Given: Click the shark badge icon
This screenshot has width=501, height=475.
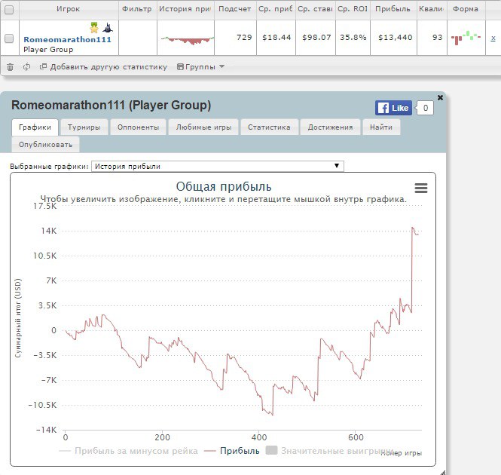Looking at the screenshot, I should 107,28.
